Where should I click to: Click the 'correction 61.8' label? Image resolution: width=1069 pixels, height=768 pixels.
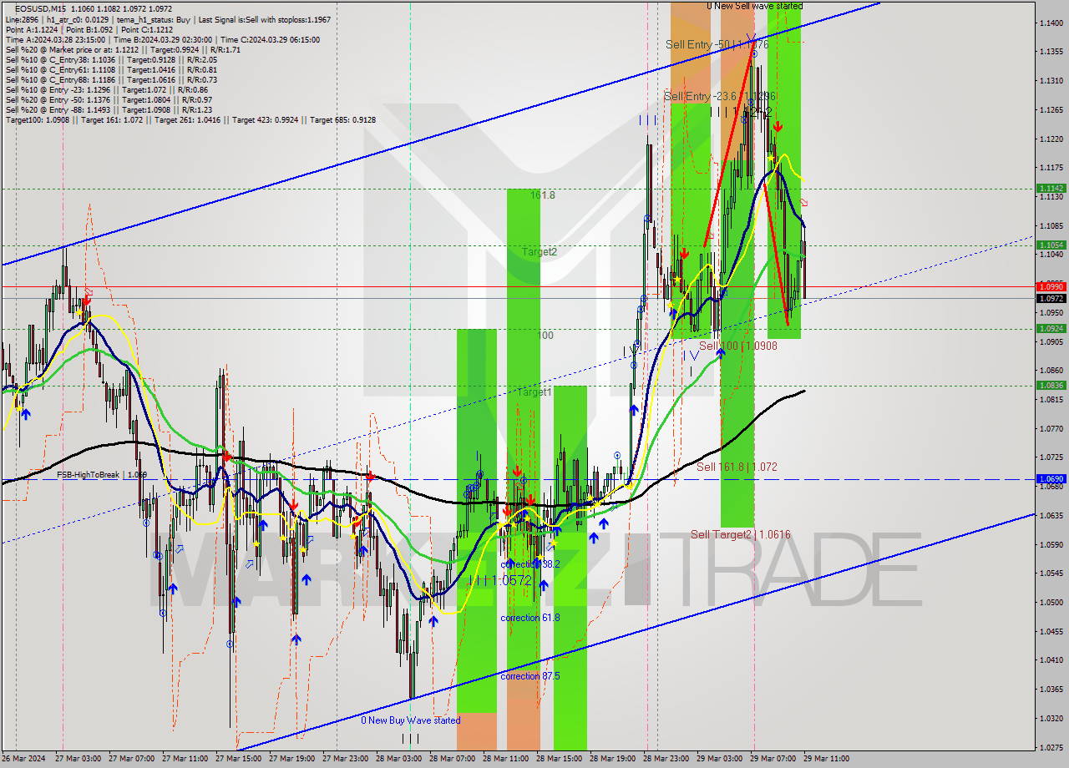coord(530,618)
